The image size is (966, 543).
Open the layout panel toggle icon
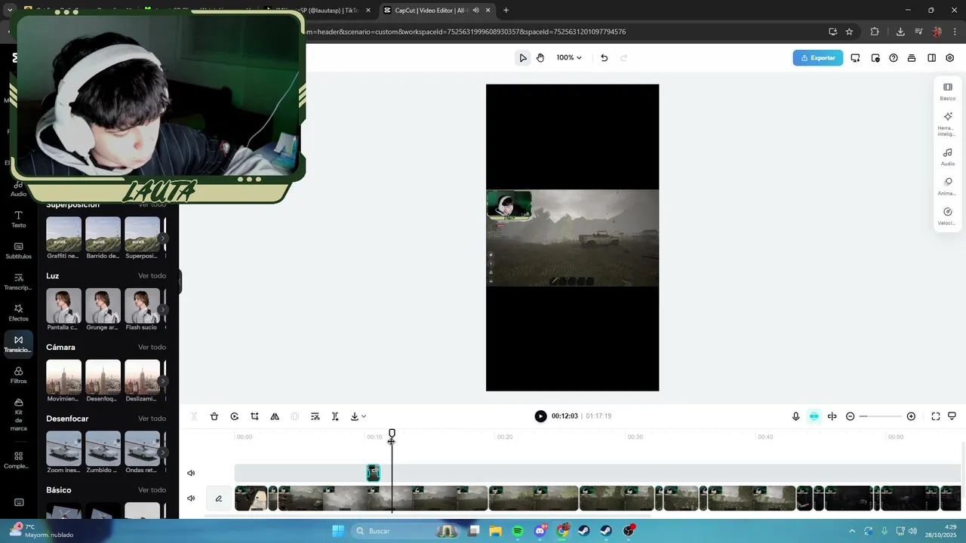click(x=931, y=58)
